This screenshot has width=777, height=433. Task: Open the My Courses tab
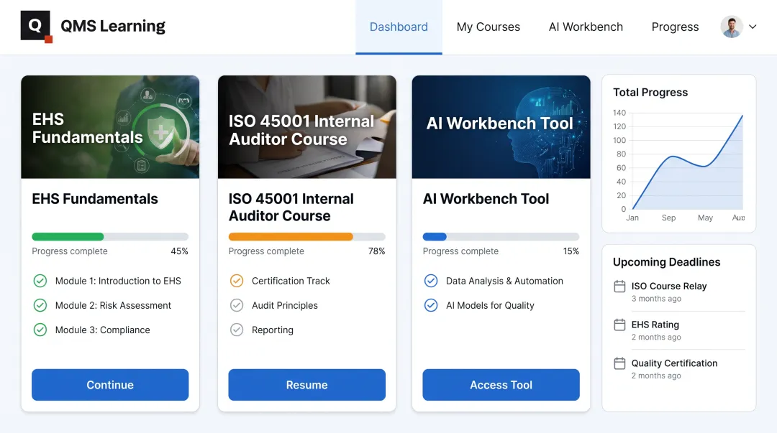click(488, 27)
